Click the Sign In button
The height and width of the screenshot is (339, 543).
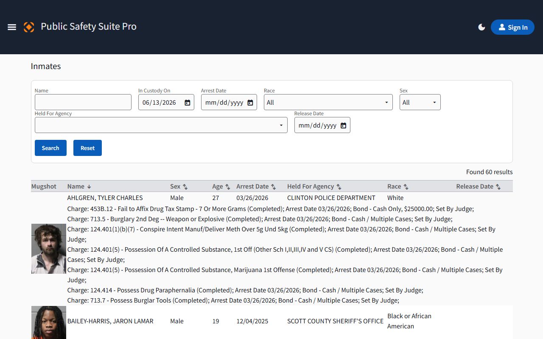512,27
